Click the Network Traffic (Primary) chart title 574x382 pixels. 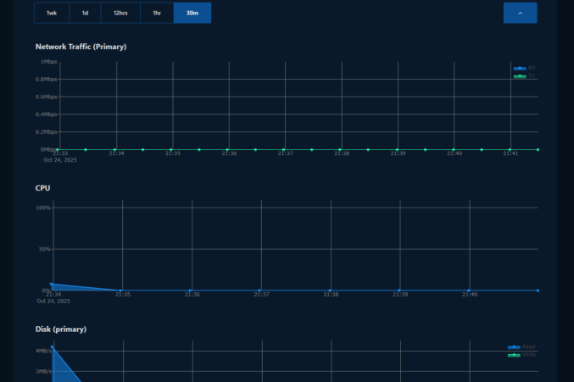(x=81, y=47)
